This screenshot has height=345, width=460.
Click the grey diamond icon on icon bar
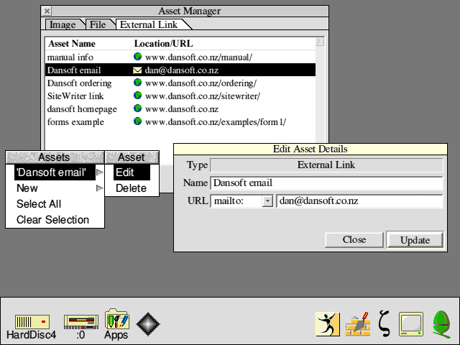(148, 324)
